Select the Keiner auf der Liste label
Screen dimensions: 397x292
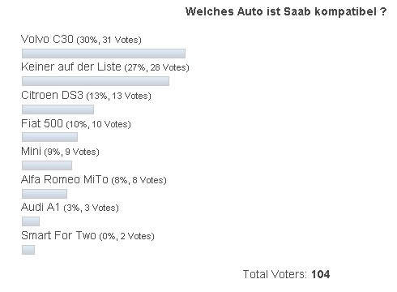(71, 67)
